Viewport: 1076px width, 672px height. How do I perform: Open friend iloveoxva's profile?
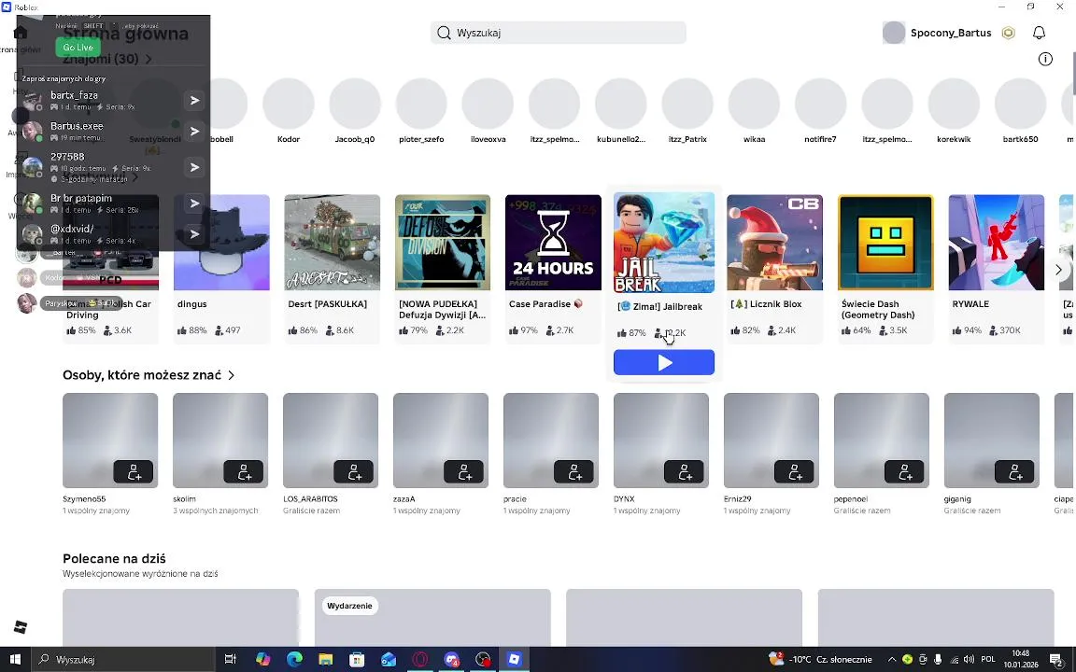click(488, 110)
